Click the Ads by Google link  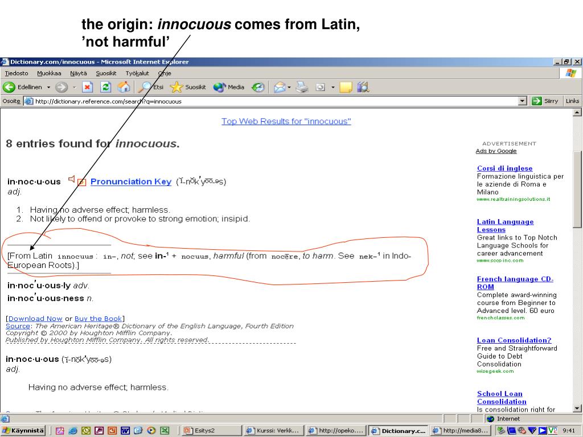pyautogui.click(x=496, y=151)
